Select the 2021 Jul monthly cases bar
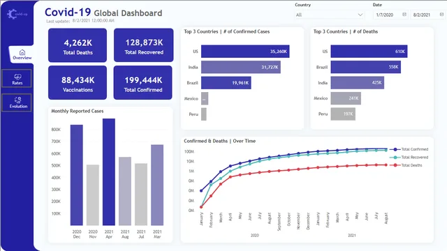Screen dimensions: 447x251 tap(141, 195)
